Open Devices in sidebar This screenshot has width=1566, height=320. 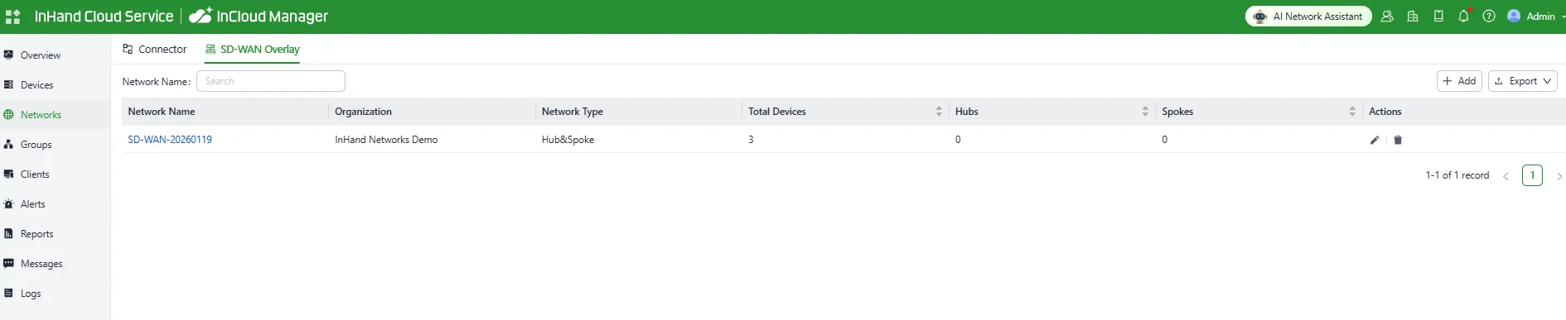55,85
